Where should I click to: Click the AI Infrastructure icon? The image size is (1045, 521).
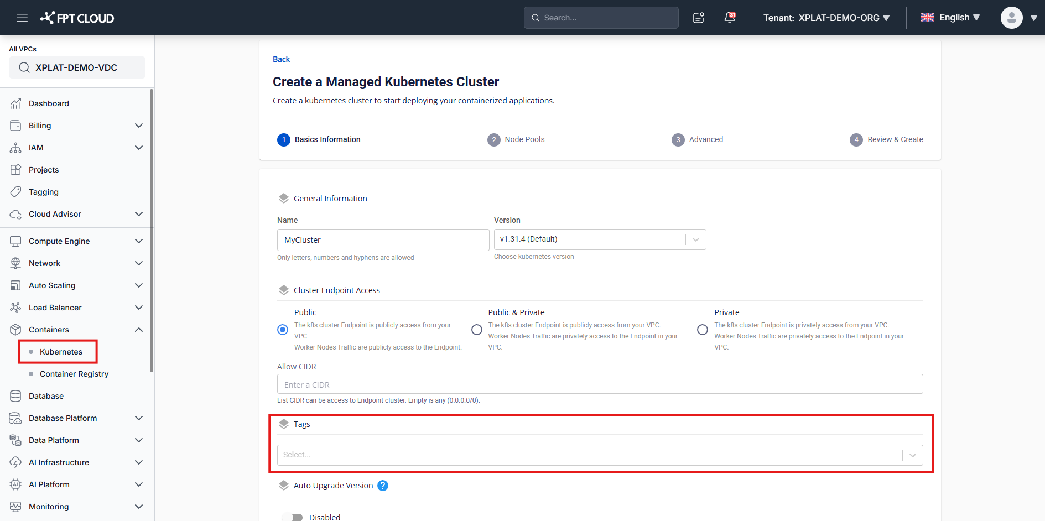pos(15,462)
